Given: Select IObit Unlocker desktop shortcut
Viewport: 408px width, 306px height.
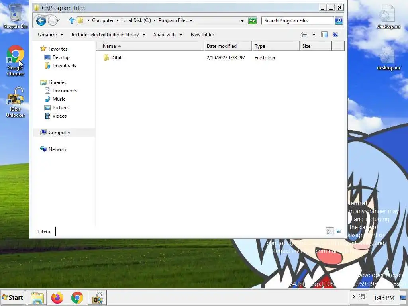Looking at the screenshot, I should (x=16, y=102).
